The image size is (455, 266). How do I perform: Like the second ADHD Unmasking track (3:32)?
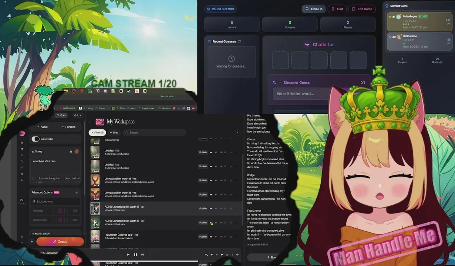point(211,222)
